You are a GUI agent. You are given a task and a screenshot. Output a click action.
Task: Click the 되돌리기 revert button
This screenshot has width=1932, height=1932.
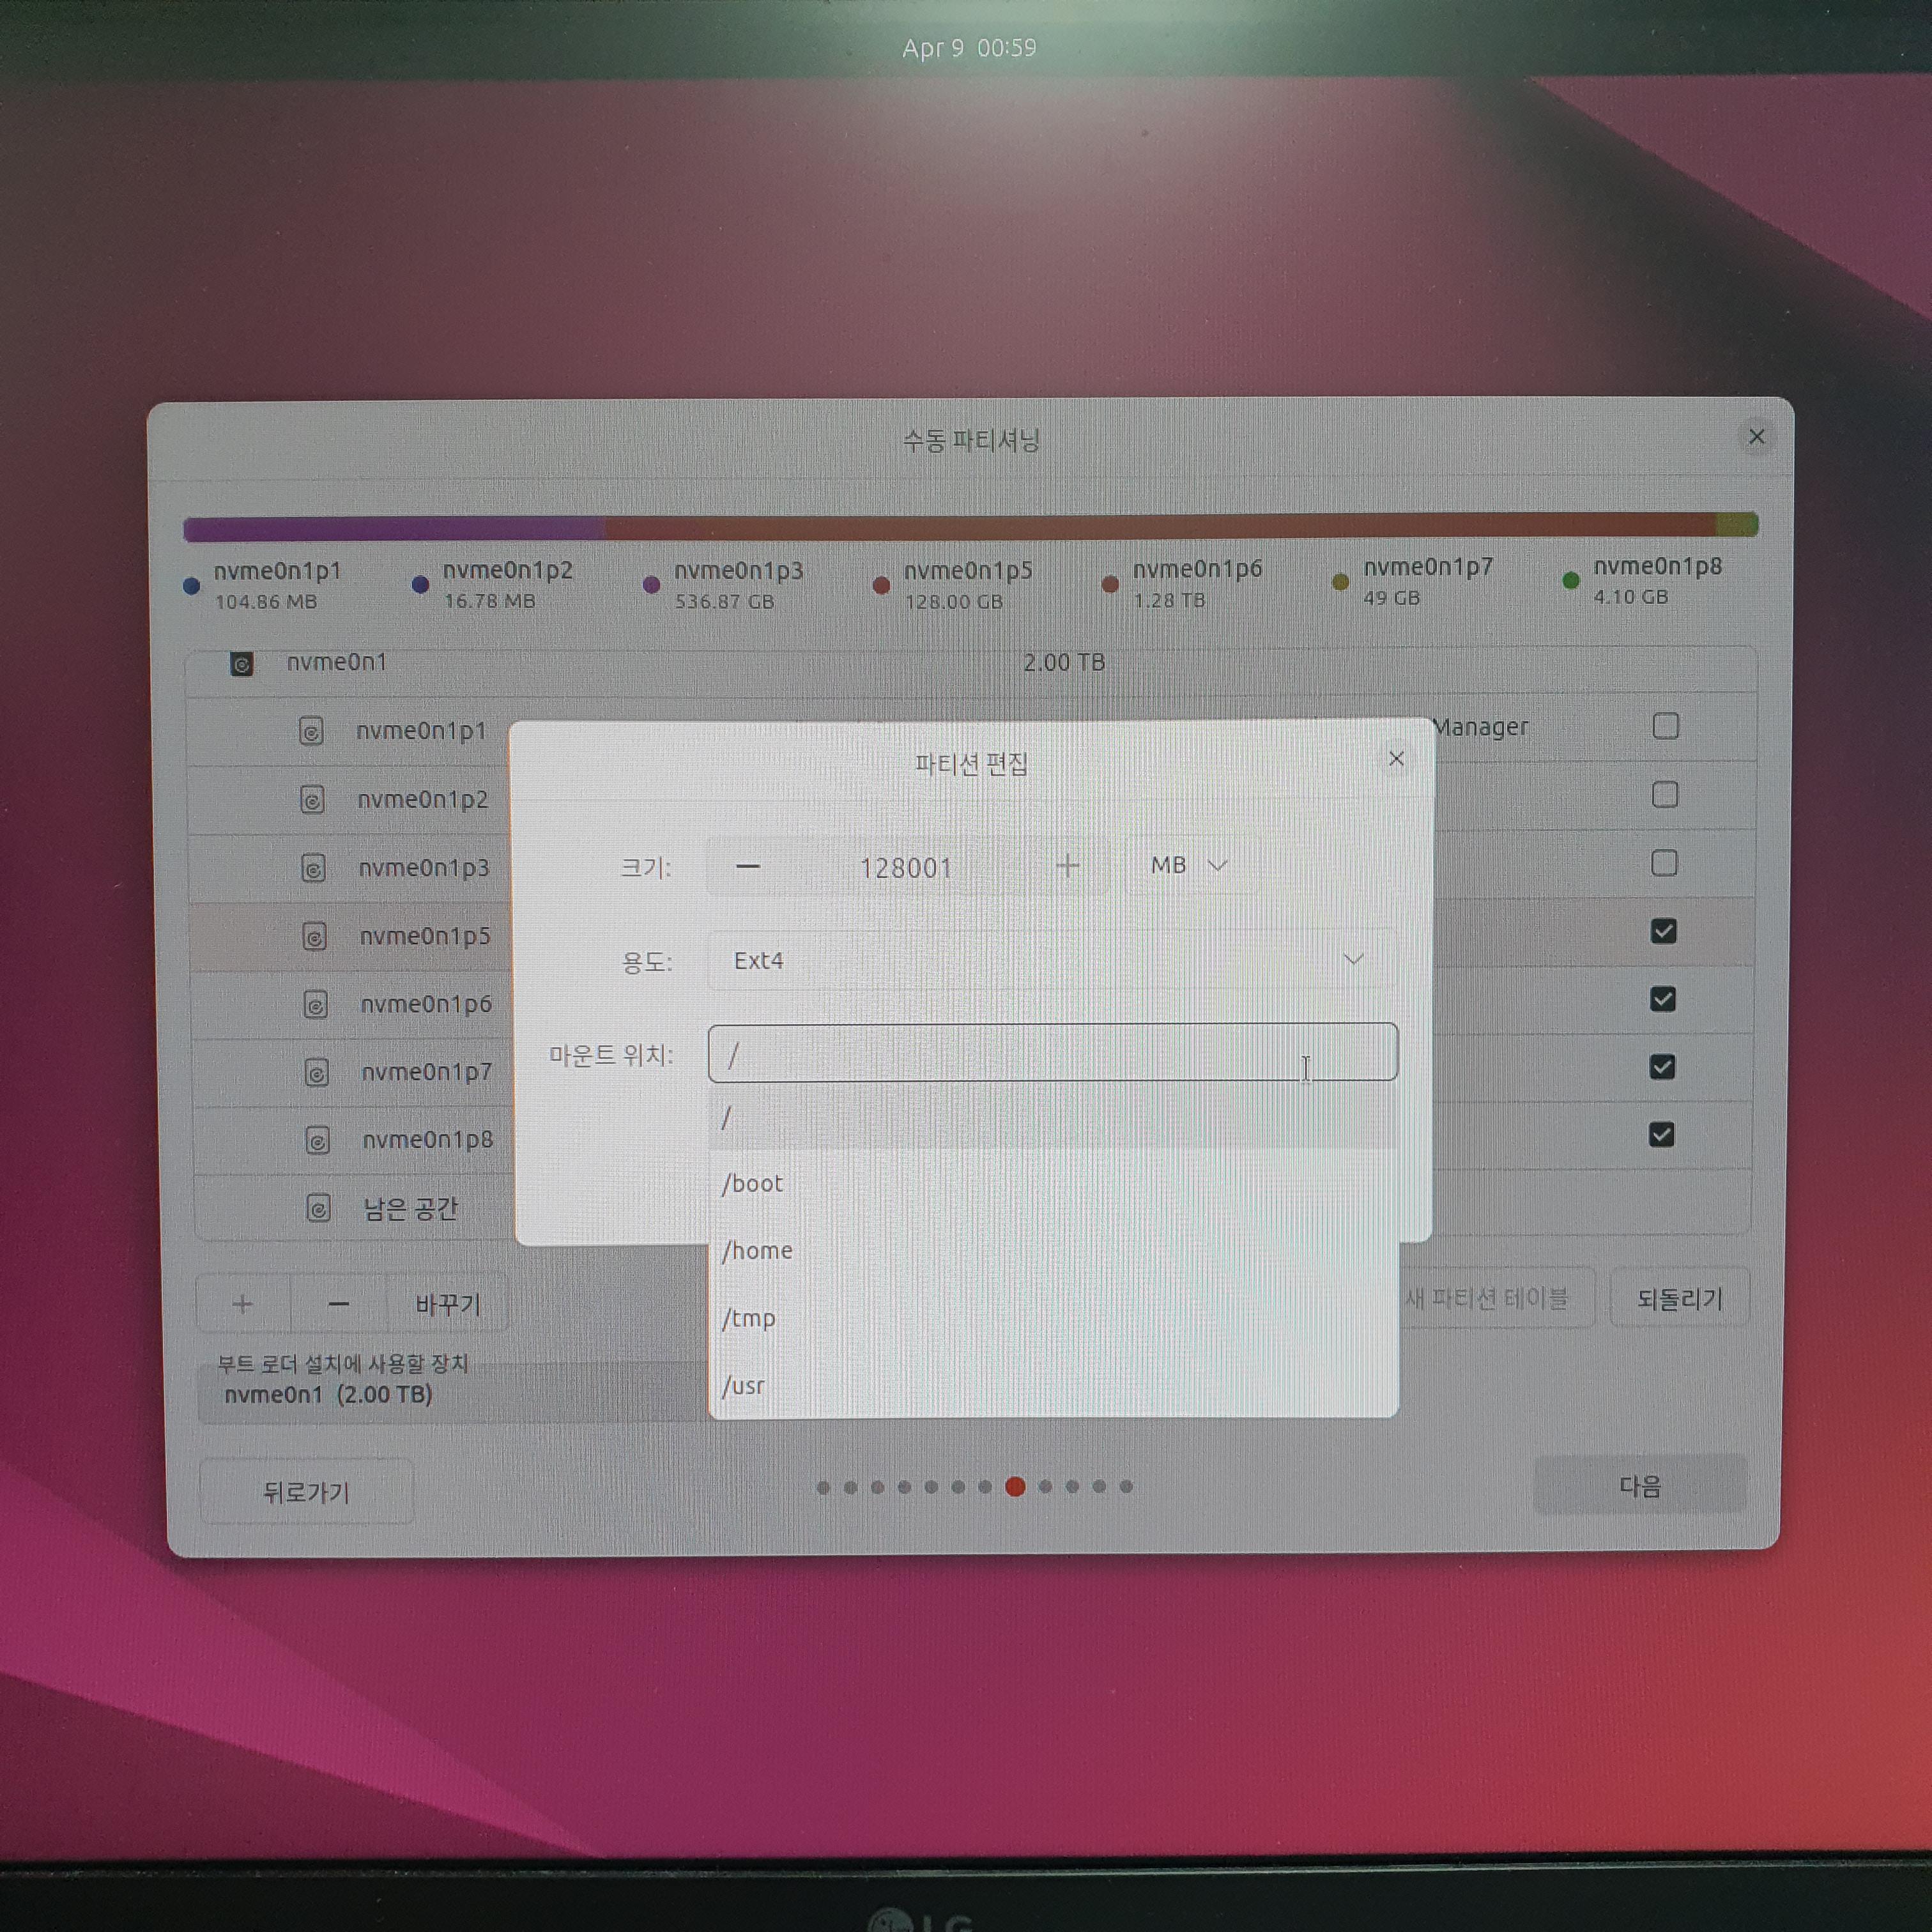tap(1680, 1298)
